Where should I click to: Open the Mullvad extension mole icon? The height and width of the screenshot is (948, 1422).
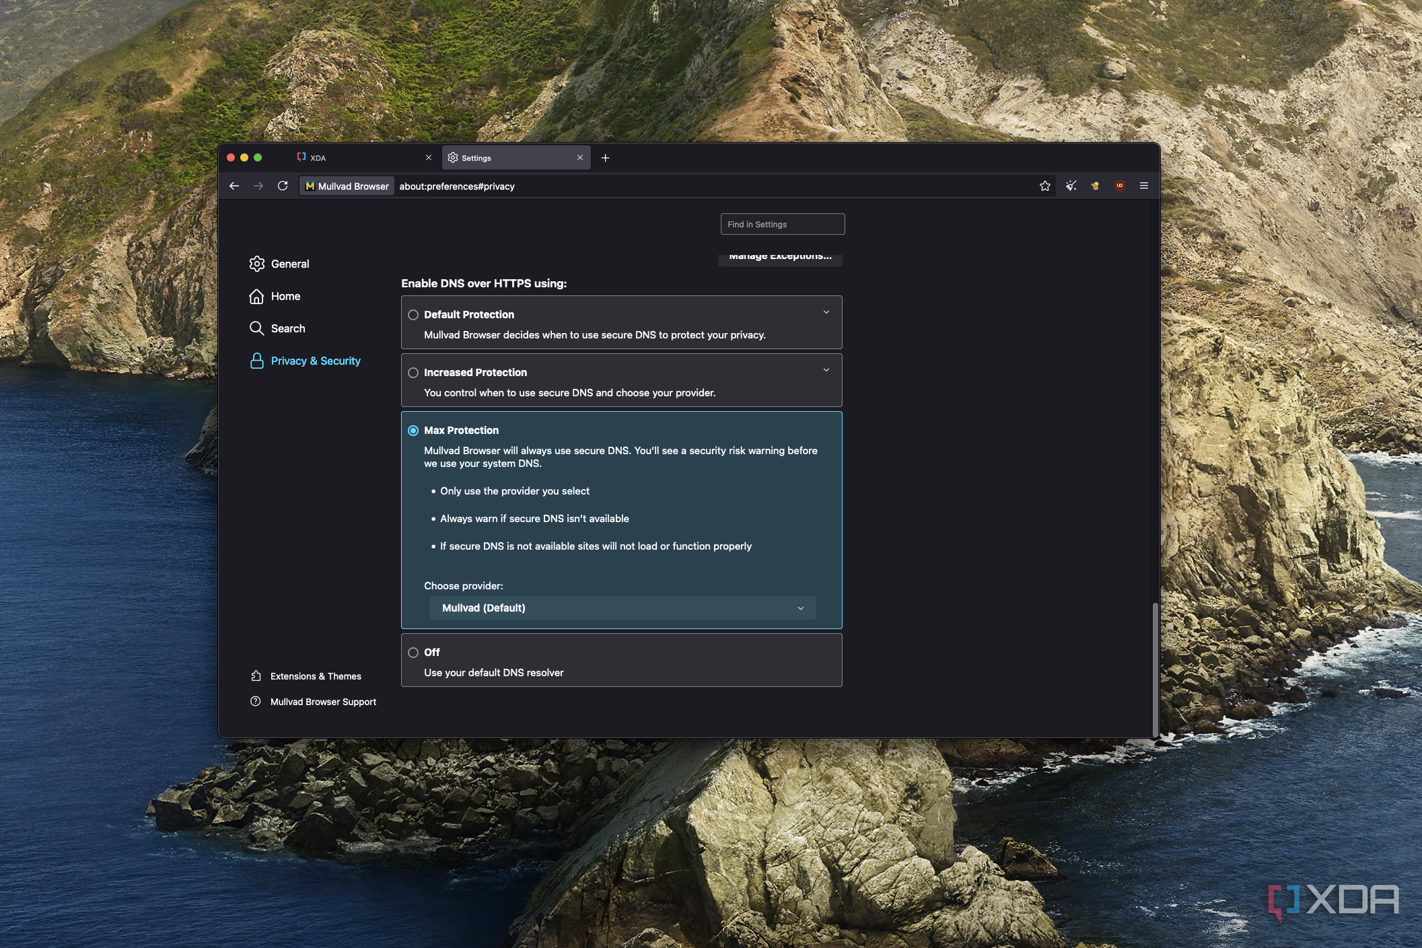(x=1095, y=186)
